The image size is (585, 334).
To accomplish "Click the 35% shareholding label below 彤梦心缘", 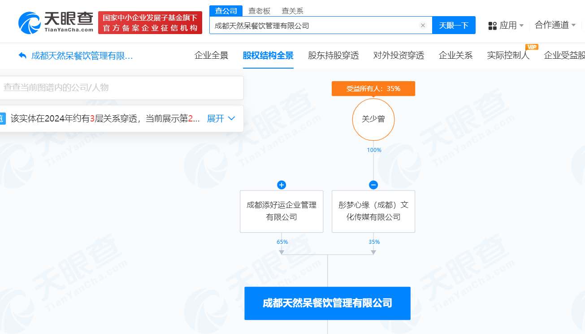I will pyautogui.click(x=374, y=242).
